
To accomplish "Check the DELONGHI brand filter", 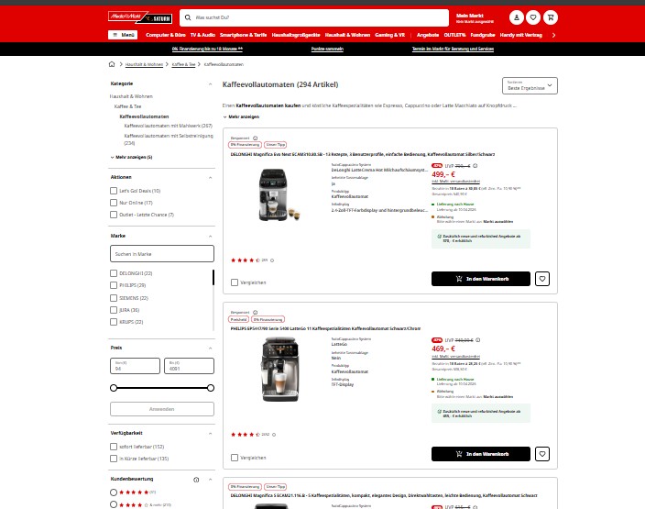I will [114, 273].
